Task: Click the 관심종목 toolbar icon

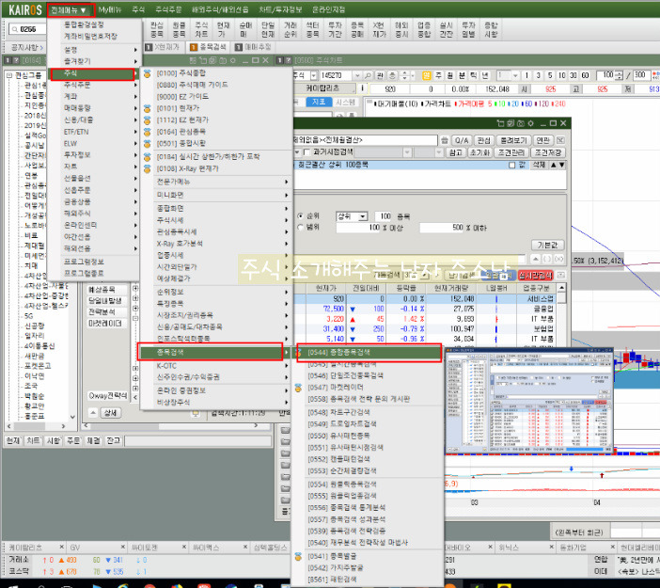Action: pos(157,29)
